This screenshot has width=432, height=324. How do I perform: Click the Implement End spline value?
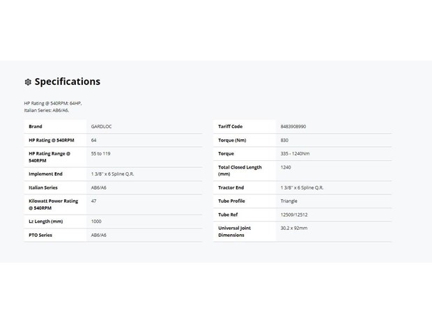pyautogui.click(x=112, y=174)
